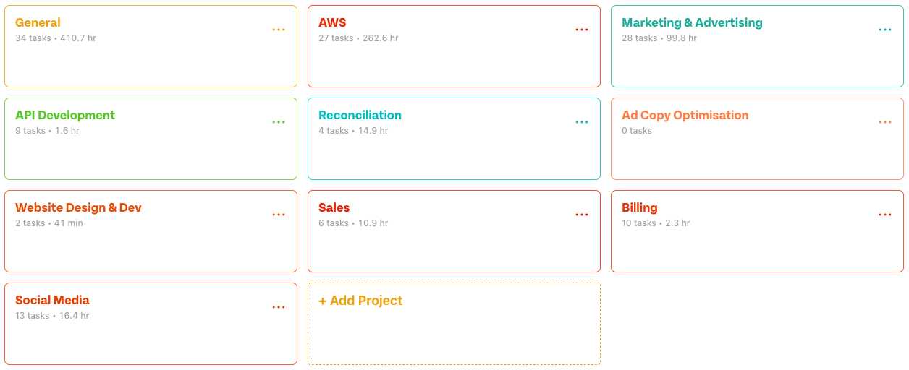
Task: Open the API Development project title
Action: tap(65, 115)
